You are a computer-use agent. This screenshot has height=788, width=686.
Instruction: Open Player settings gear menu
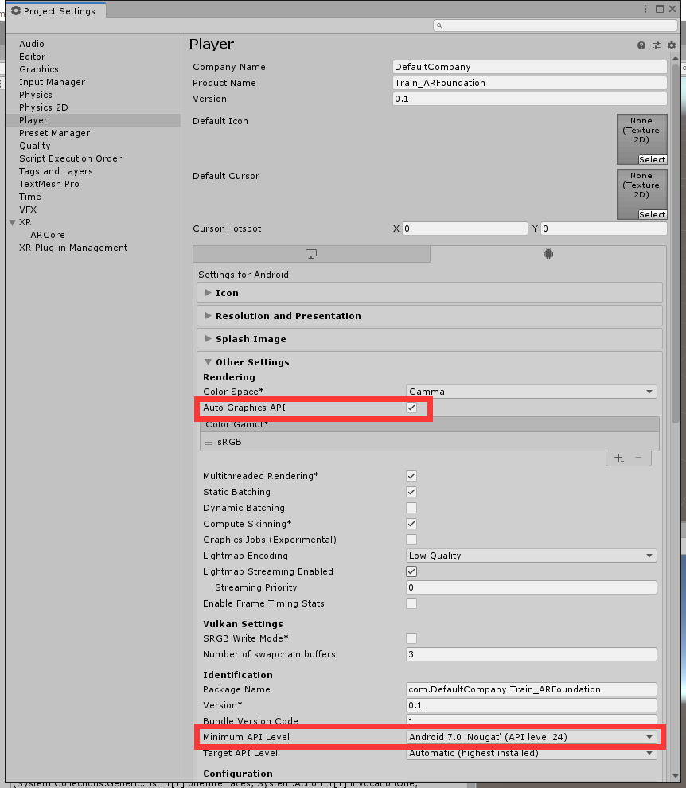pyautogui.click(x=672, y=45)
